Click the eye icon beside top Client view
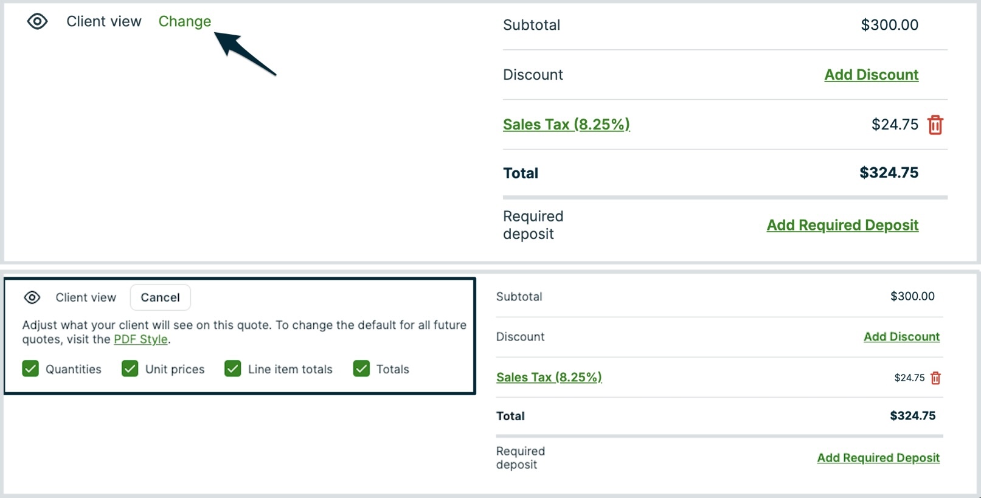This screenshot has height=498, width=981. tap(37, 22)
